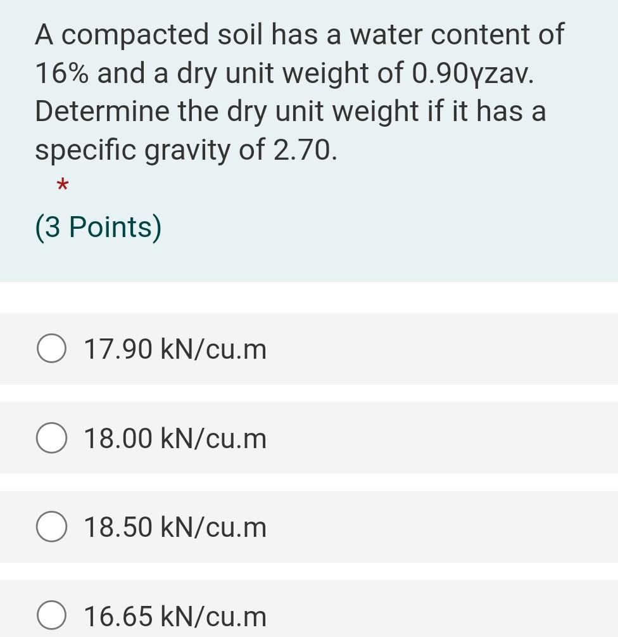Click the red required asterisk
Screen dimensions: 618x637
click(62, 186)
